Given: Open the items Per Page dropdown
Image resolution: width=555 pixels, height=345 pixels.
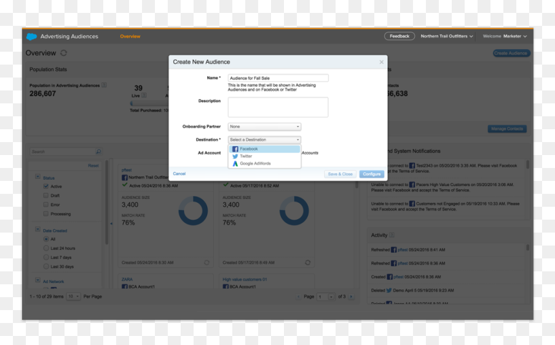Looking at the screenshot, I should [74, 297].
